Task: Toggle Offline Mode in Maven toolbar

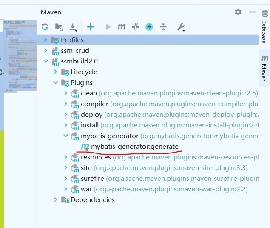Action: tap(136, 27)
